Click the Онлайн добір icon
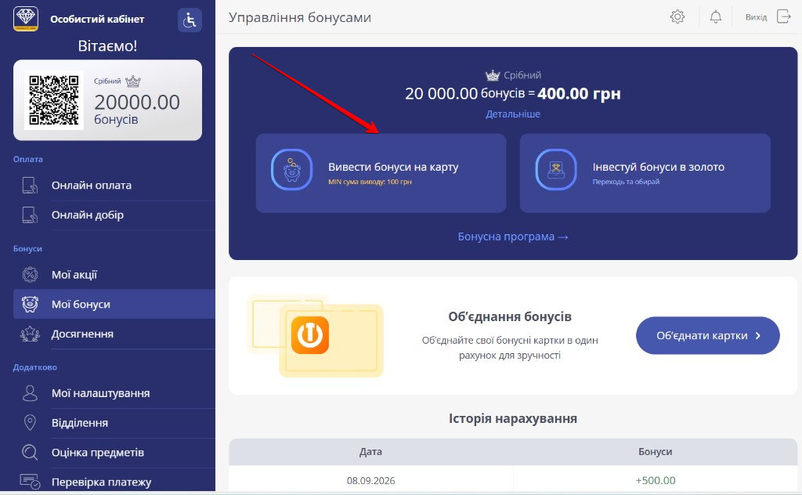Viewport: 802px width, 495px height. pos(31,215)
